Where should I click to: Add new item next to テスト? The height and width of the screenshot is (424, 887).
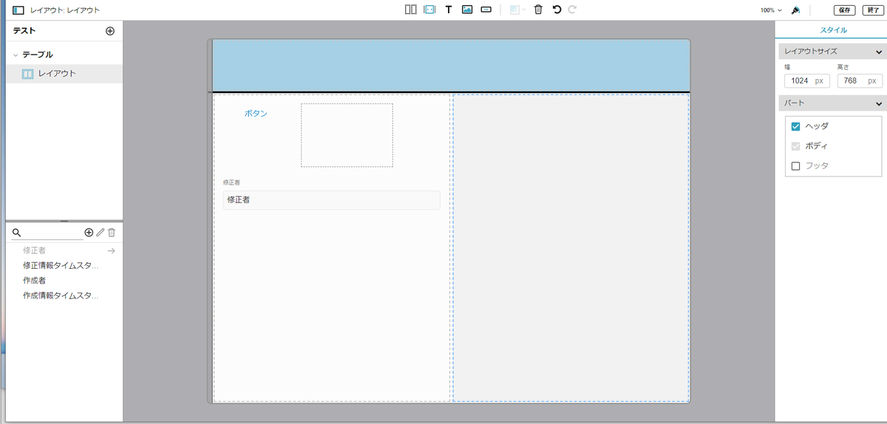[110, 31]
